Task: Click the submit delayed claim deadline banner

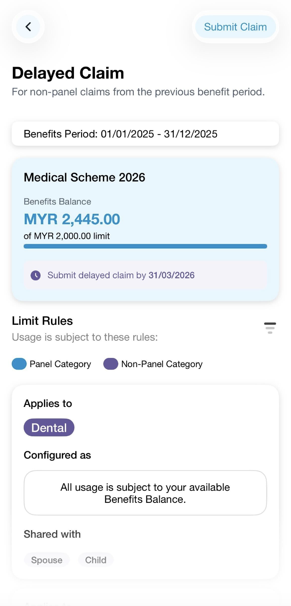Action: pos(145,275)
